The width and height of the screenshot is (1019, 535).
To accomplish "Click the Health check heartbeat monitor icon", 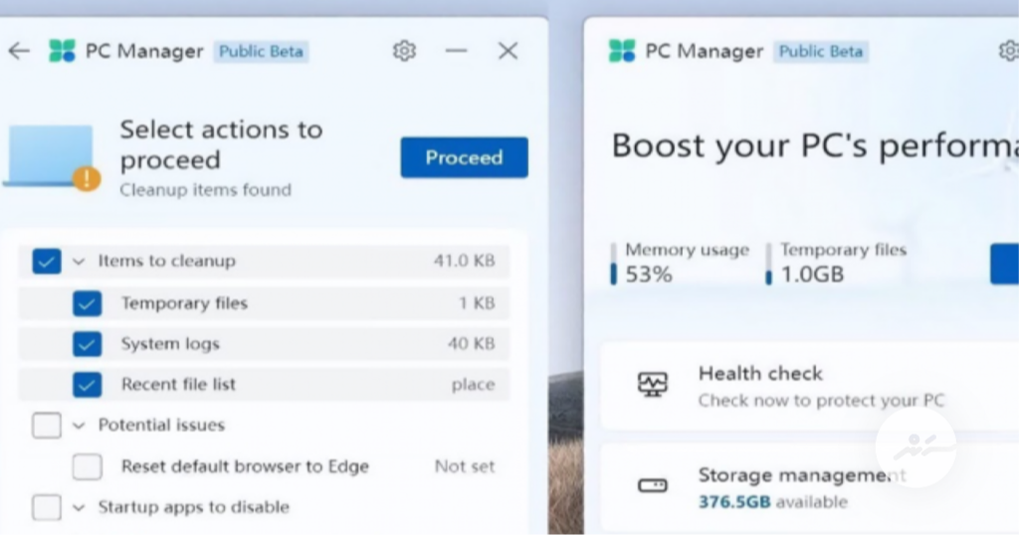I will click(x=653, y=385).
